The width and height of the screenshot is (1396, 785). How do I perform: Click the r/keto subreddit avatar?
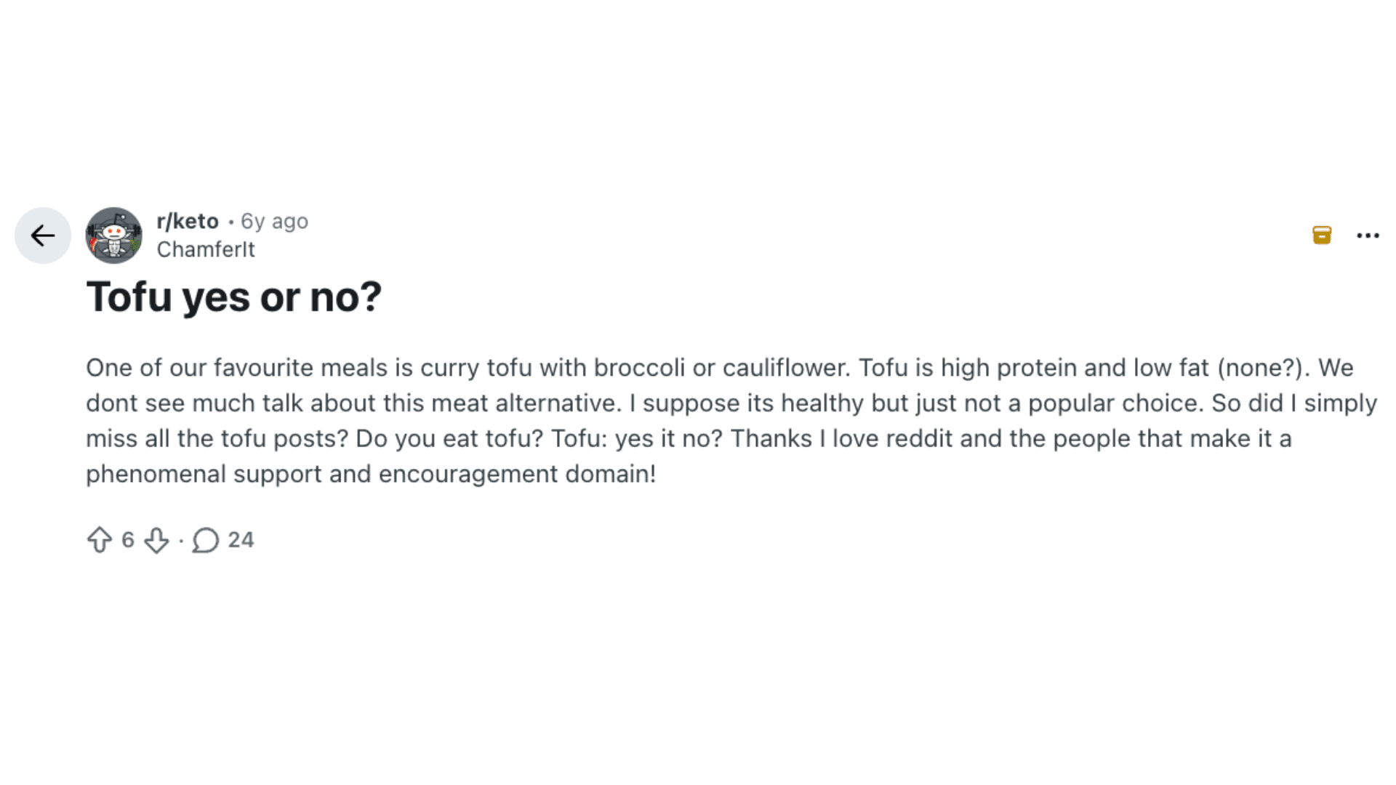114,235
